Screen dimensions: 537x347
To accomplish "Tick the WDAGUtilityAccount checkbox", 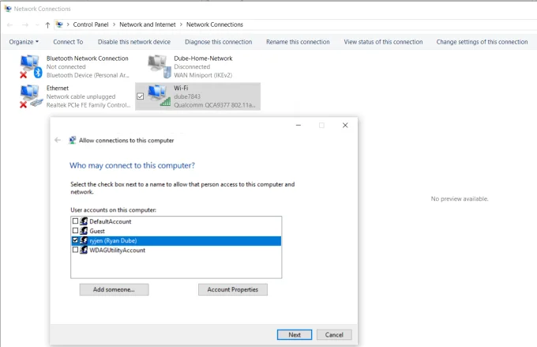I will (x=76, y=250).
